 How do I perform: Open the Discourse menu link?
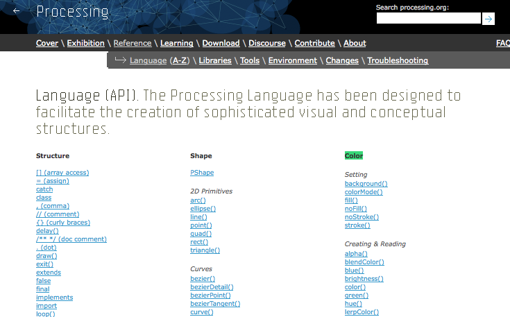point(267,43)
